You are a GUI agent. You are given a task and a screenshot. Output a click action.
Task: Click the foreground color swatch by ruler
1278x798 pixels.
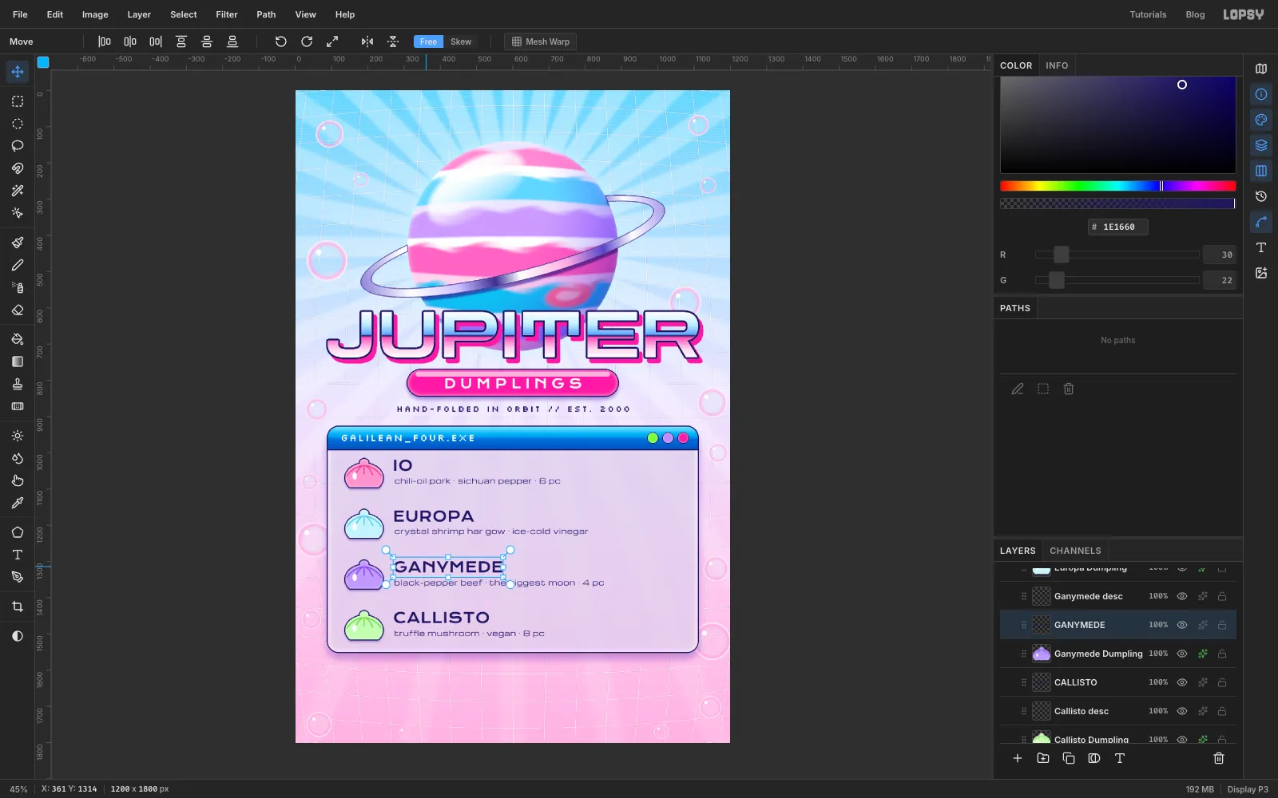(43, 62)
